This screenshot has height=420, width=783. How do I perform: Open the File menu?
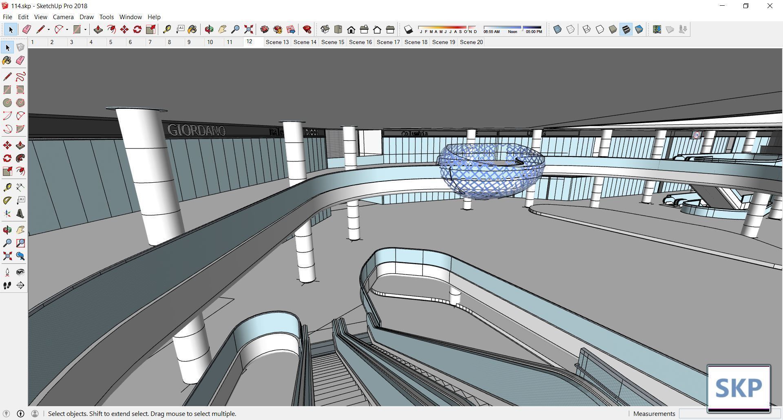coord(7,17)
